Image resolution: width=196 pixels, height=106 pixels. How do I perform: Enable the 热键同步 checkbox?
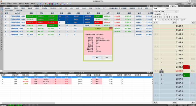[x=154, y=14]
